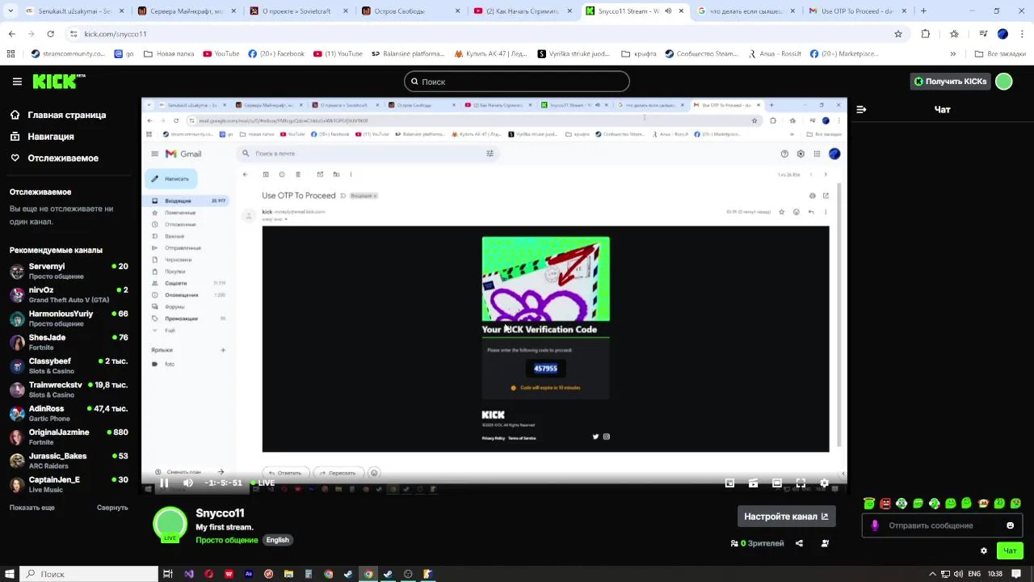Image resolution: width=1034 pixels, height=582 pixels.
Task: Click Настройте канал button
Action: (786, 517)
